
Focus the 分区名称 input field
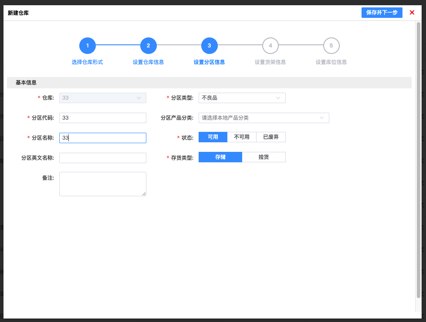(x=103, y=138)
